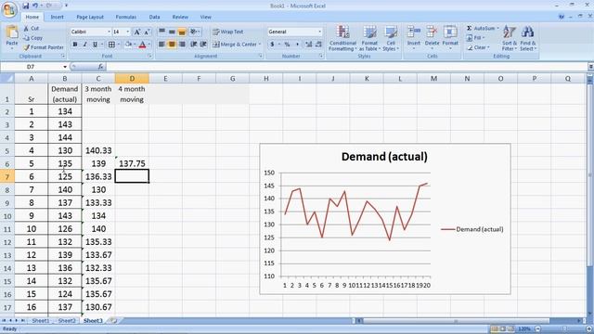Switch to the Formulas tab
The width and height of the screenshot is (594, 334).
(126, 17)
